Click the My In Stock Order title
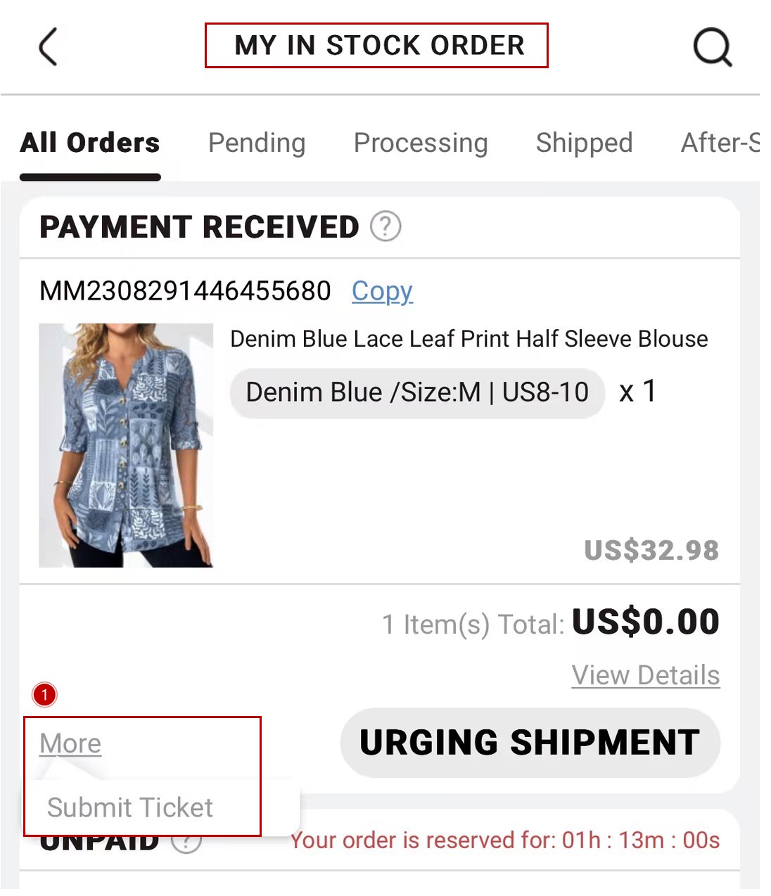The image size is (771, 896). (379, 46)
